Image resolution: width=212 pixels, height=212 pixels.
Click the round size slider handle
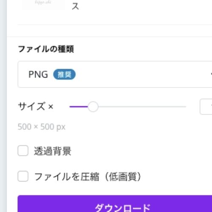pos(93,106)
